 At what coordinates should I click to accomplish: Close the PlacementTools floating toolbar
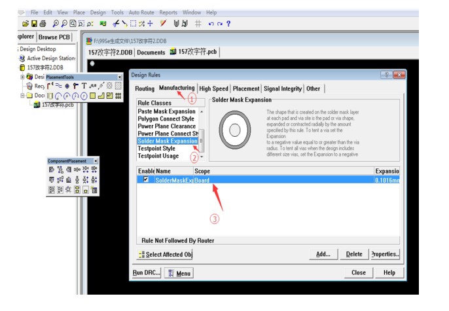119,77
